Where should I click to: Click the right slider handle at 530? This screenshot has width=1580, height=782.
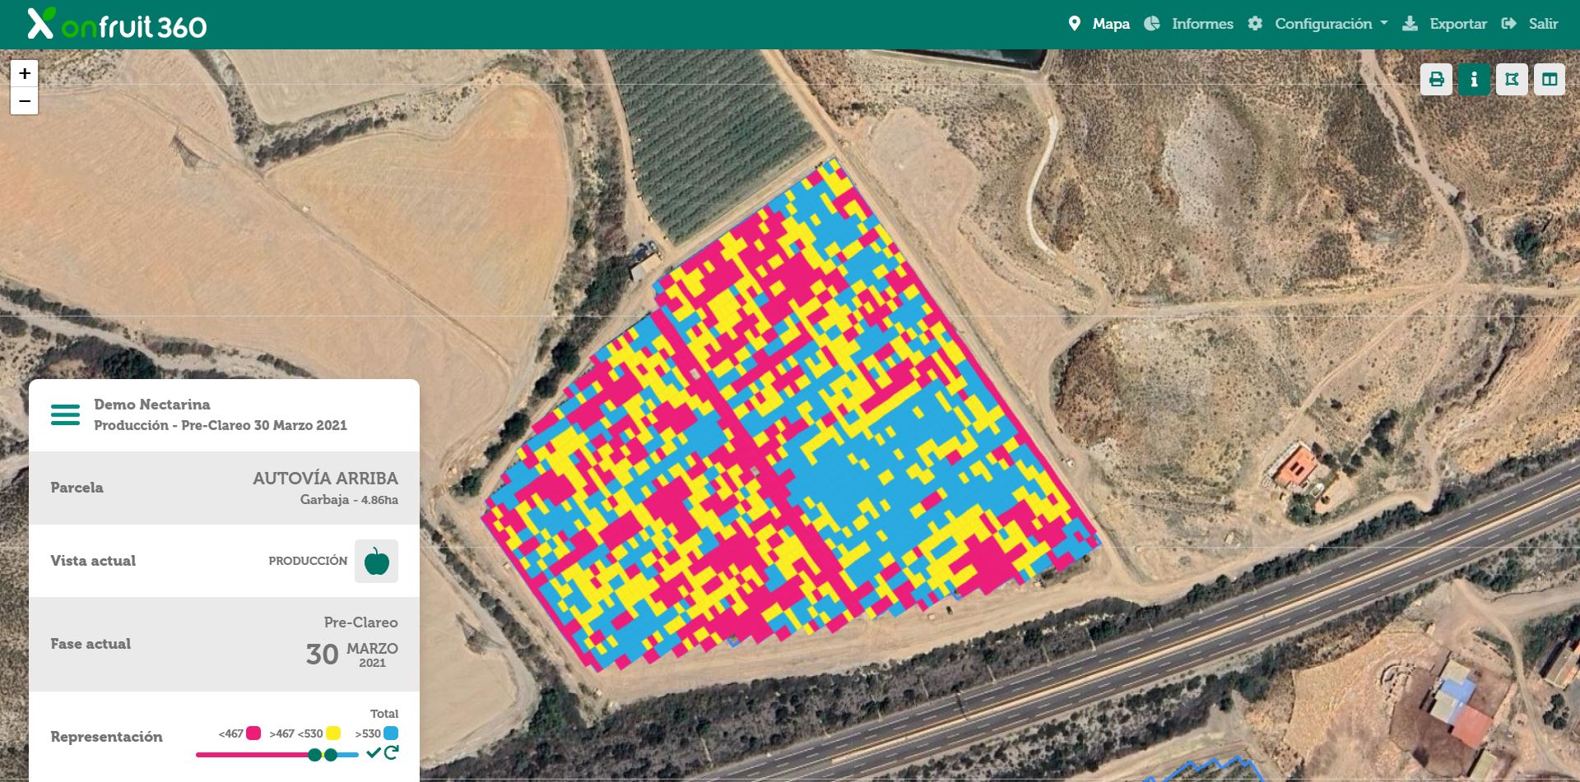[331, 755]
